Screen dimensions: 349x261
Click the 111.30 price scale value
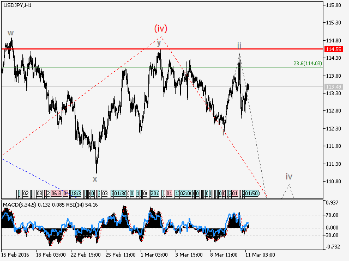333,164
